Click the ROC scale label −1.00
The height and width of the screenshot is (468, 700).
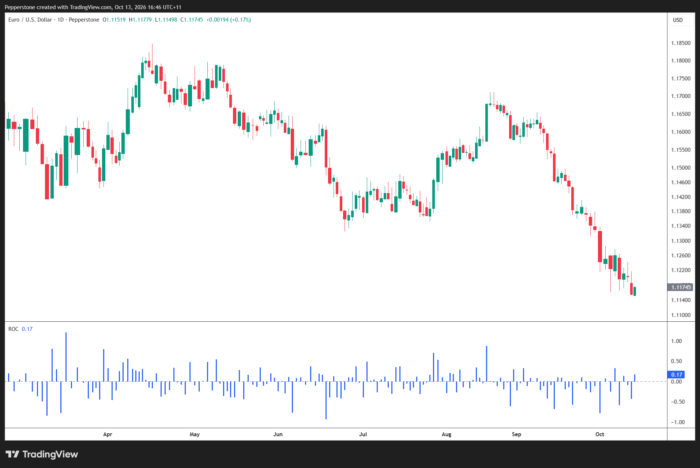pyautogui.click(x=678, y=422)
